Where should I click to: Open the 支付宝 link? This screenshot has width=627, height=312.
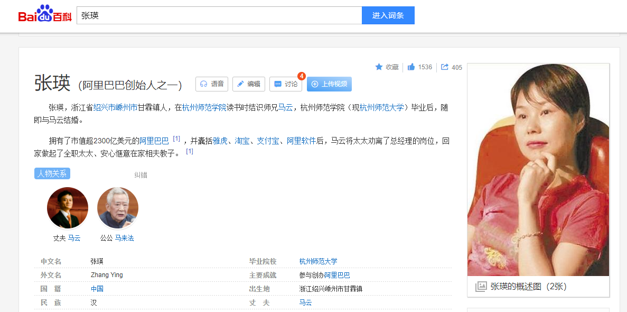(x=268, y=141)
